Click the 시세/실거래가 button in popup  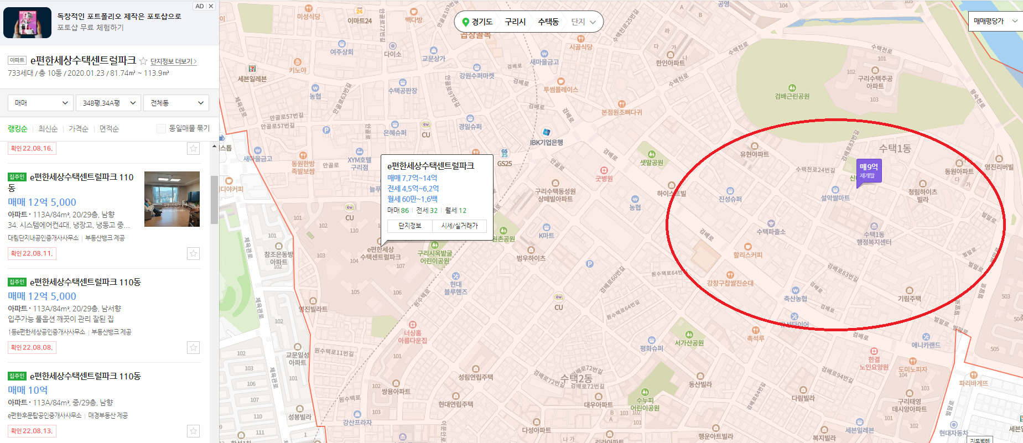(x=460, y=226)
